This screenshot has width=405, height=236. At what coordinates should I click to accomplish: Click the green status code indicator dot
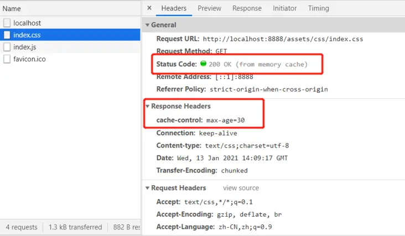pos(203,63)
